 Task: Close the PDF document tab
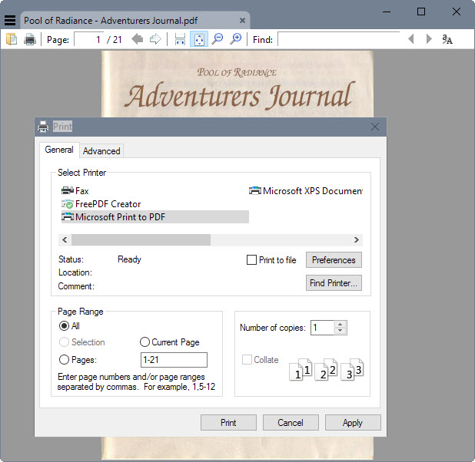coord(242,21)
